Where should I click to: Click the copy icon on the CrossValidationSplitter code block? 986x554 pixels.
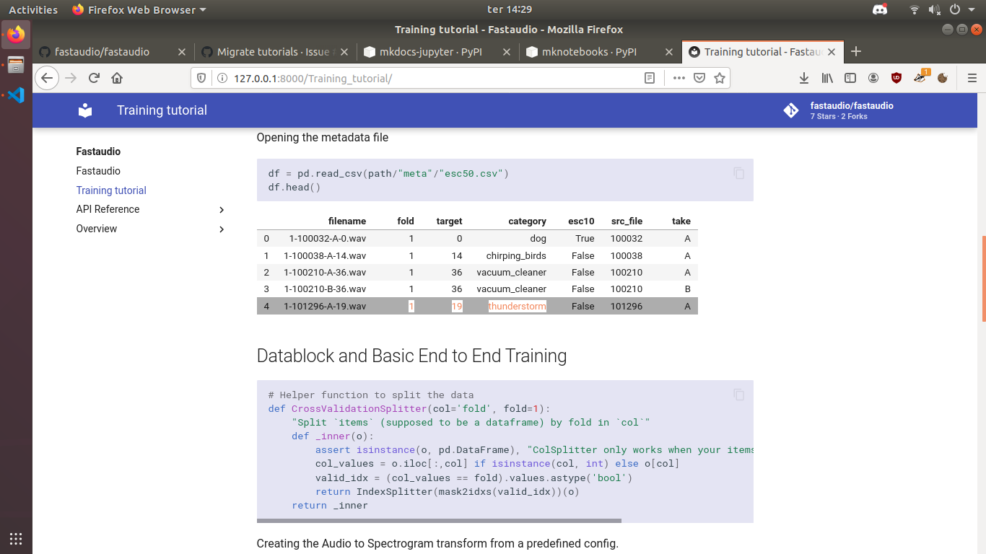pos(738,395)
